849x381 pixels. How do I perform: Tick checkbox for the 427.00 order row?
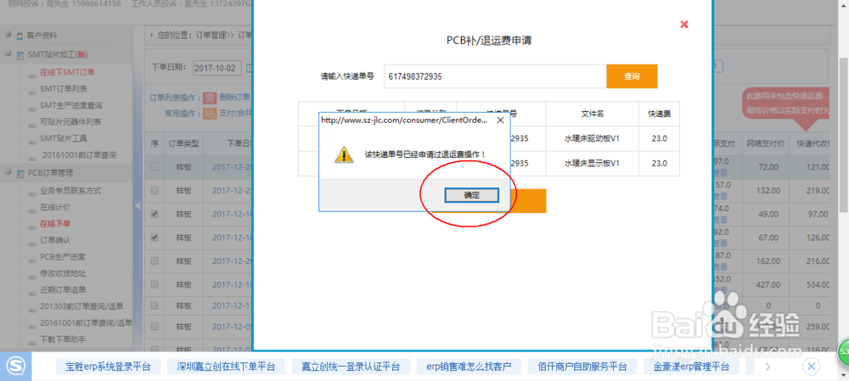[x=155, y=283]
